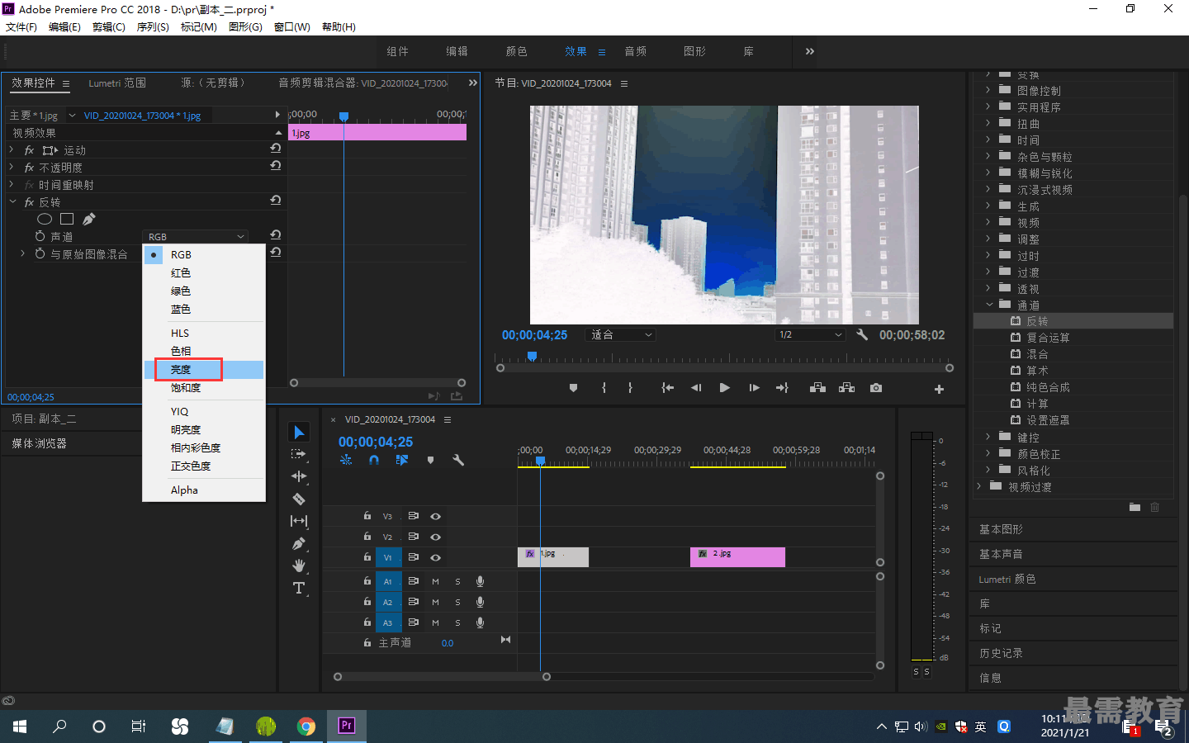Create ellipse mask for 反转 effect
Viewport: 1189px width, 743px height.
coord(45,219)
